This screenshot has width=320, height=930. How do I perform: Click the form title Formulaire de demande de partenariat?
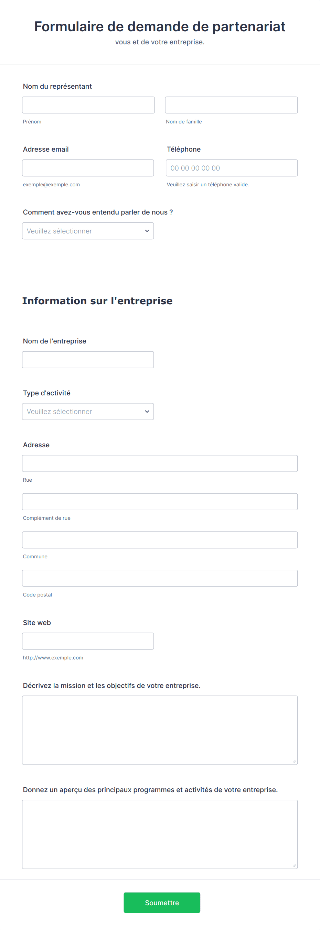[159, 26]
